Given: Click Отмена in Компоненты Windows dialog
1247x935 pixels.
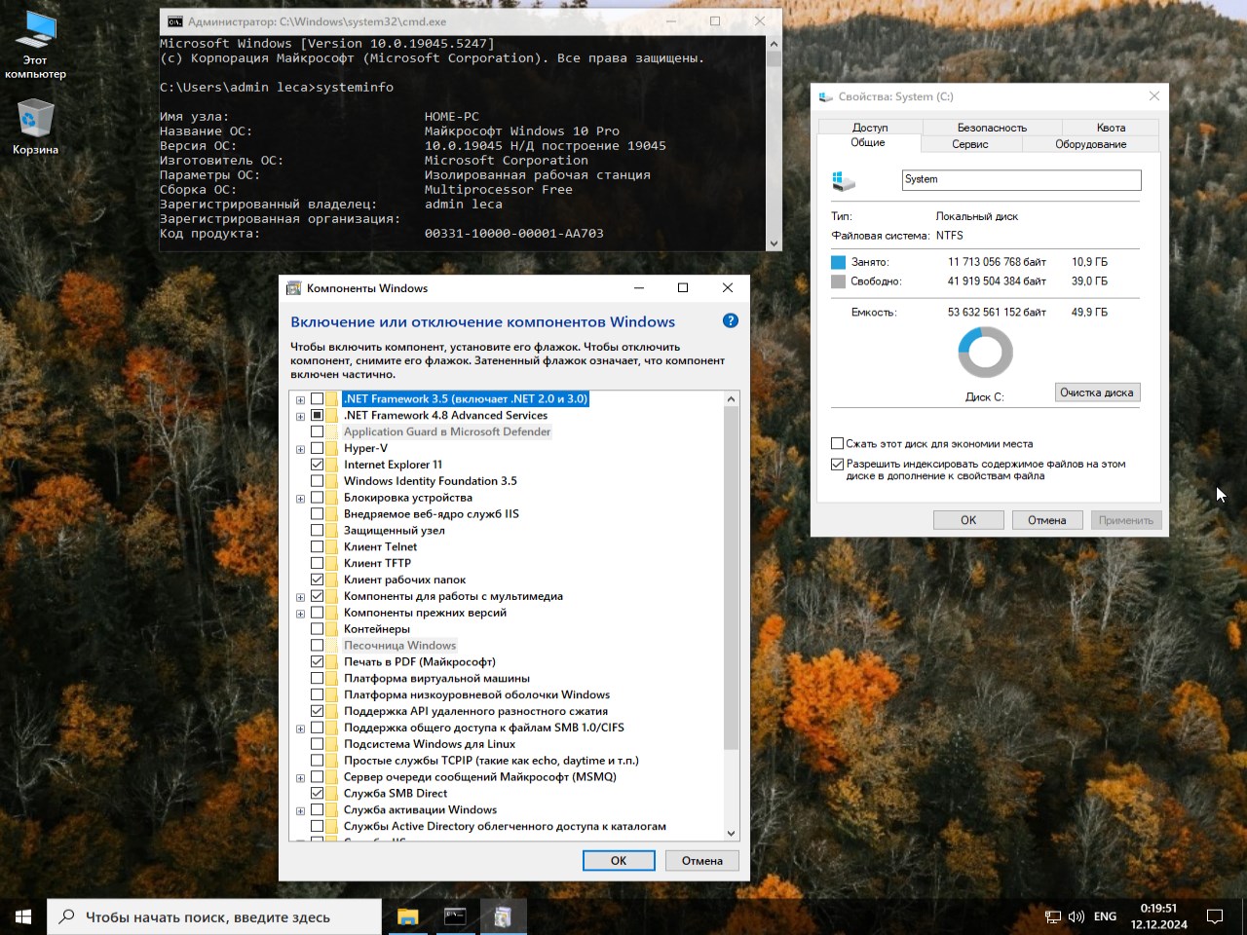Looking at the screenshot, I should [702, 861].
